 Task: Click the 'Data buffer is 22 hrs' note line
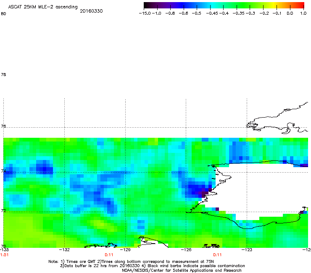[152, 266]
